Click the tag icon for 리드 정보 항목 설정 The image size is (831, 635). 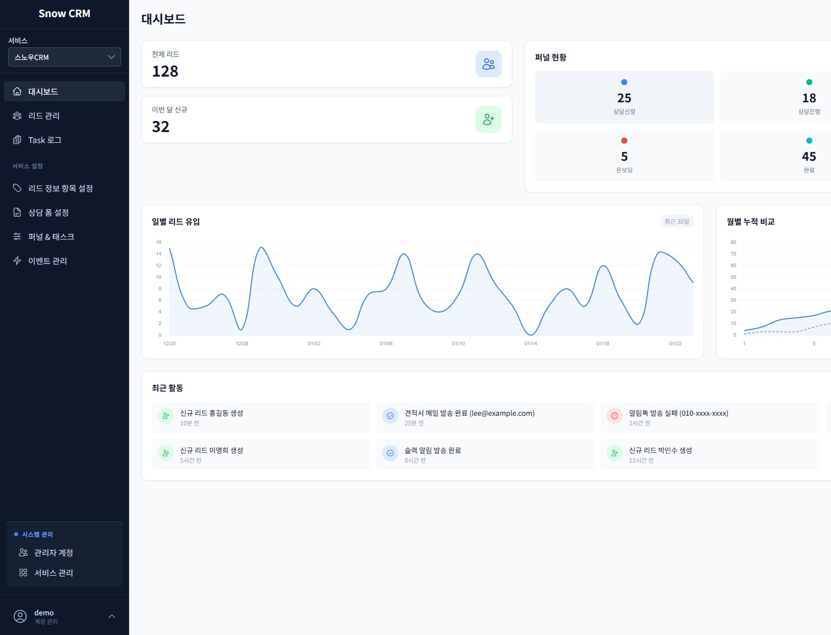point(17,188)
